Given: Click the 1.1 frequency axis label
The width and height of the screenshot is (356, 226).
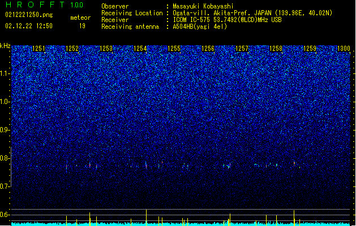Looking at the screenshot, I should pyautogui.click(x=5, y=73).
